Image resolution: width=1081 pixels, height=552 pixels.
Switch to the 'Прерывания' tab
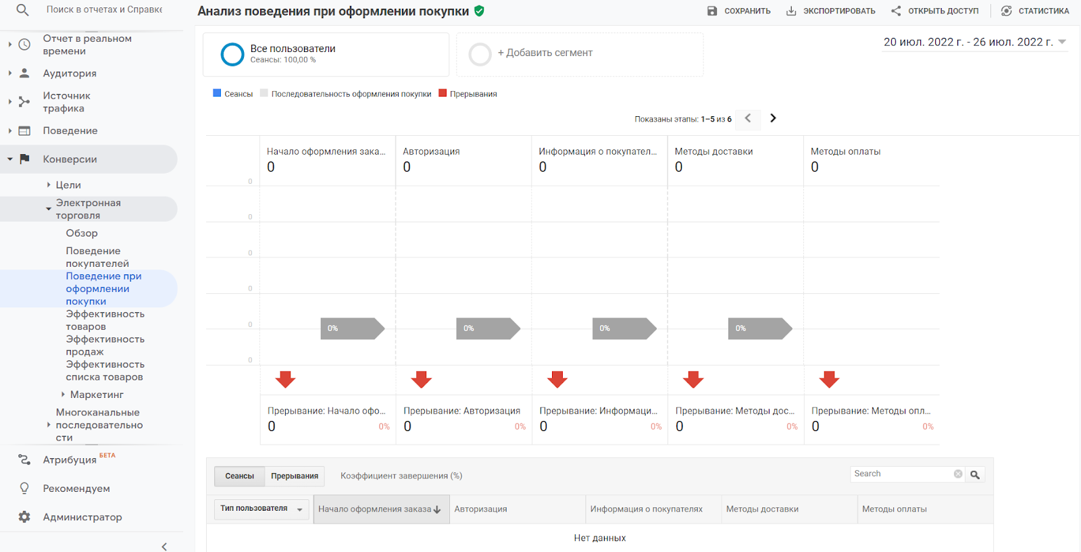pos(295,476)
